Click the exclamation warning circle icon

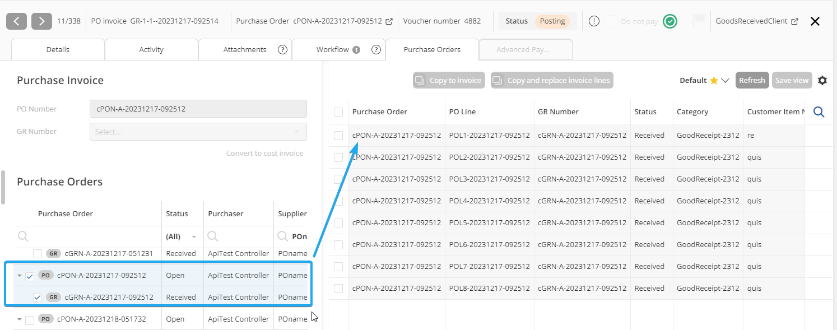coord(594,21)
